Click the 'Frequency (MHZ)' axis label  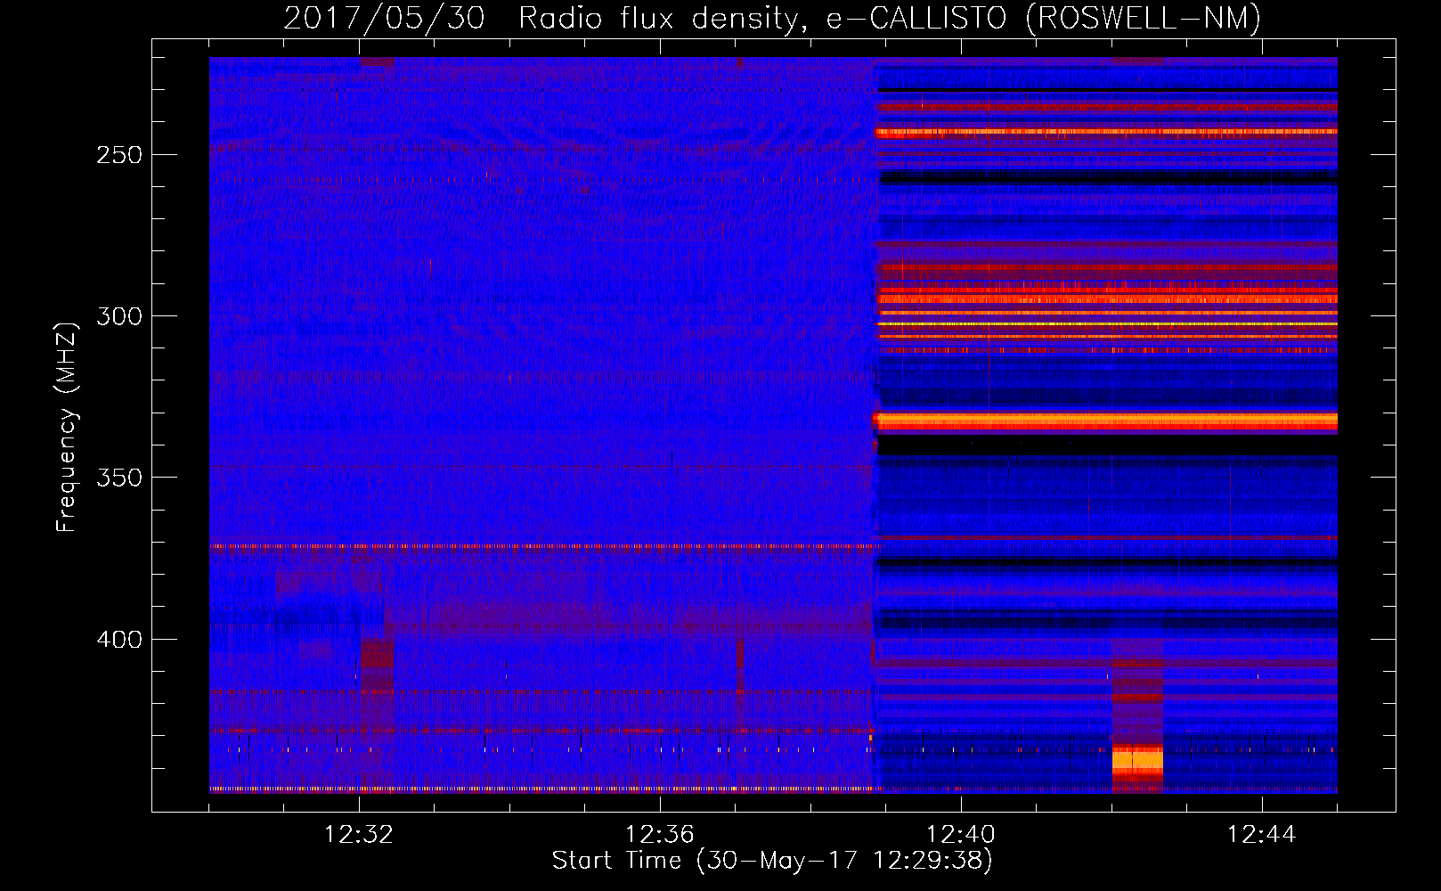click(x=67, y=428)
